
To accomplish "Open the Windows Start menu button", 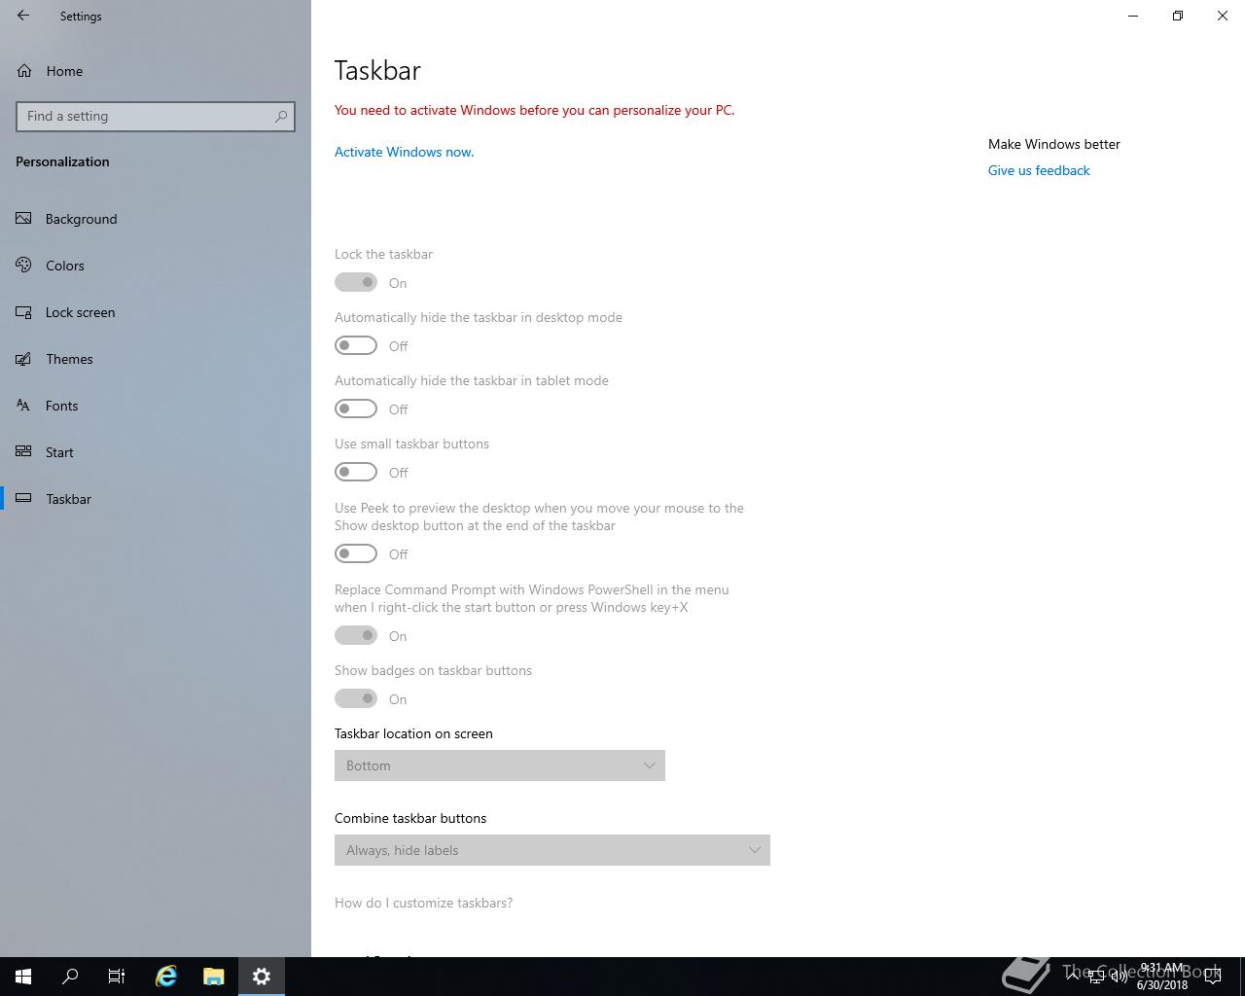I will (x=23, y=977).
